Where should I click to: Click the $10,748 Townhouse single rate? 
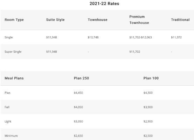(93, 37)
